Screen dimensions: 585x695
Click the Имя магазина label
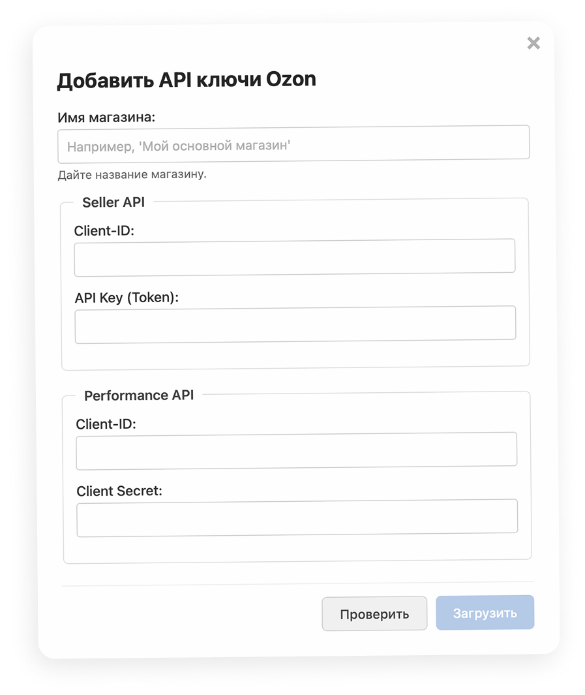coord(106,117)
